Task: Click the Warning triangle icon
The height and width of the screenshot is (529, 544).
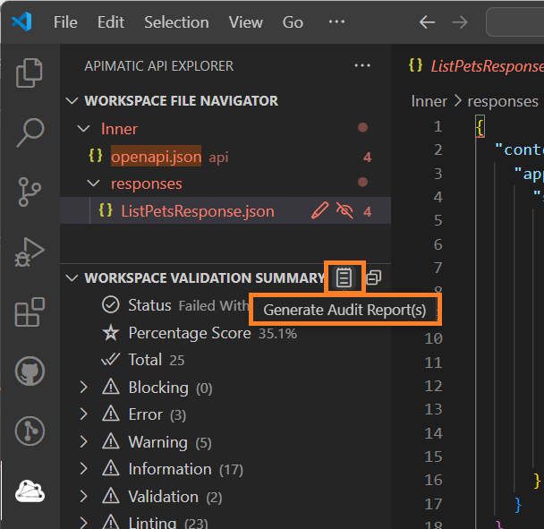Action: tap(111, 441)
